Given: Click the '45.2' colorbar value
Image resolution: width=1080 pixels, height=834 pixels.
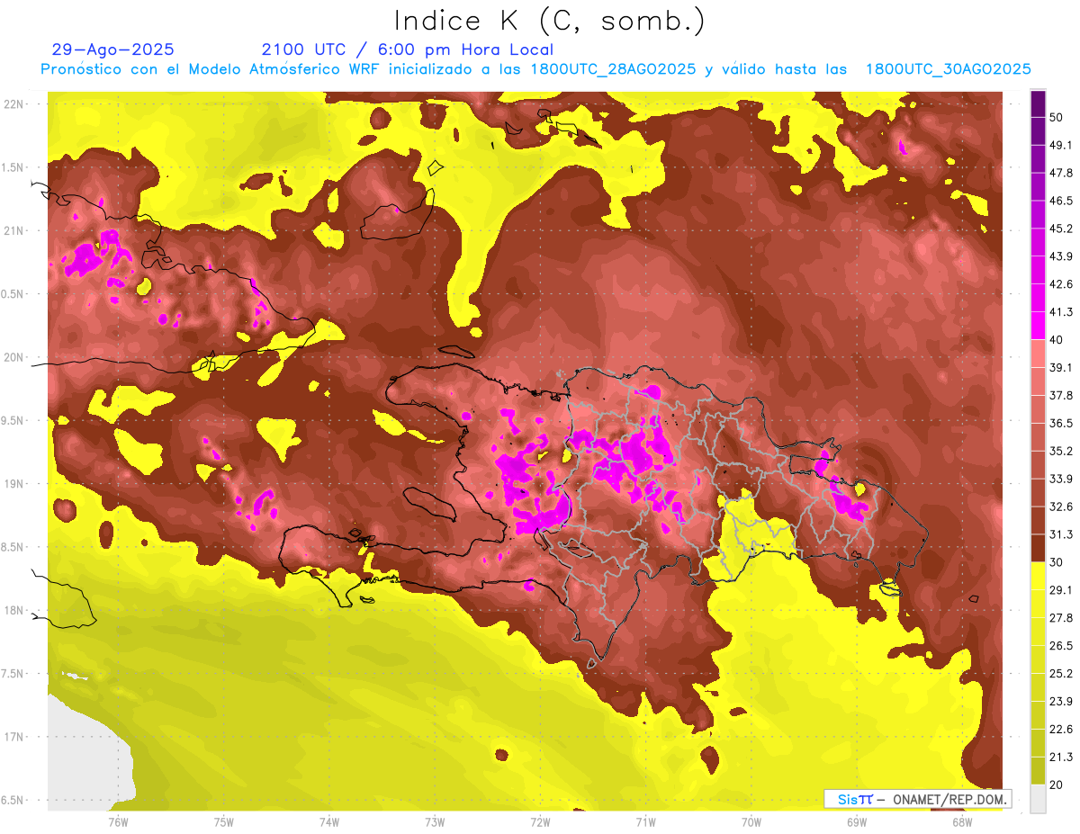Looking at the screenshot, I should (x=1061, y=229).
